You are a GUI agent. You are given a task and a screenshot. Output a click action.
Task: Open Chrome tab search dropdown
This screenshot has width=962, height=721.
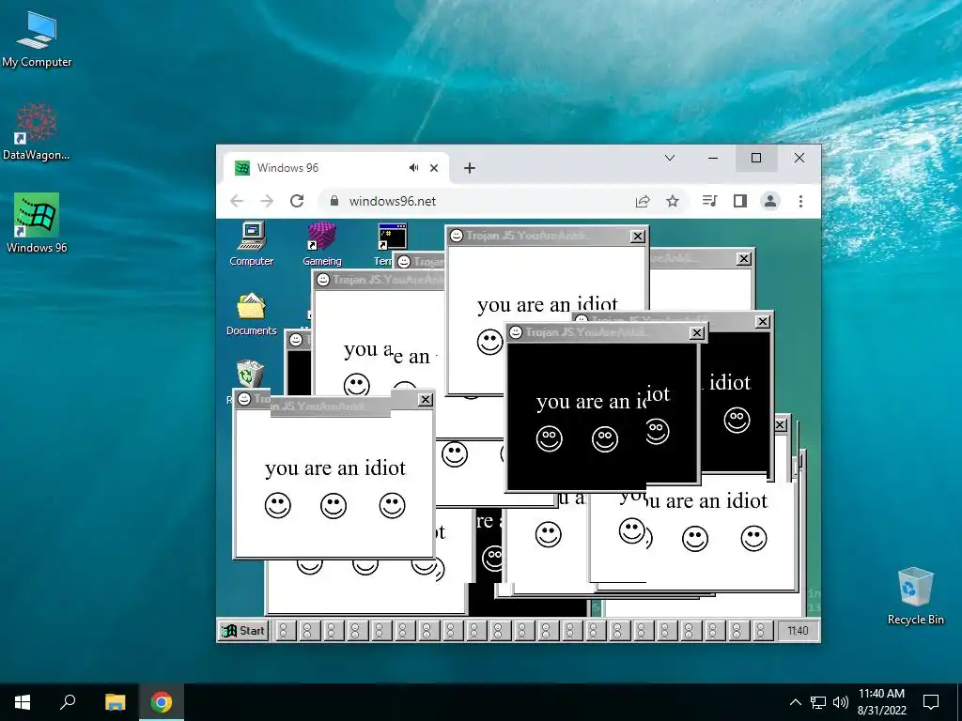[x=670, y=158]
